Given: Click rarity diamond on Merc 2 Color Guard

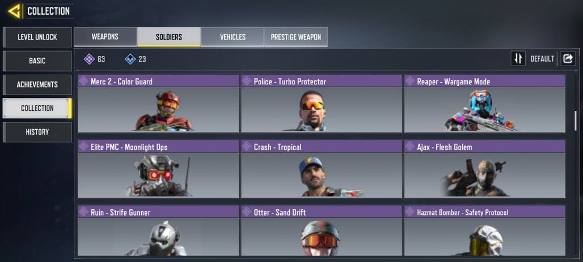Looking at the screenshot, I should [84, 81].
